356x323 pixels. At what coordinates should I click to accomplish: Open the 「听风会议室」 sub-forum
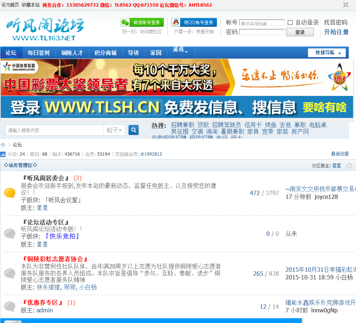(x=62, y=200)
